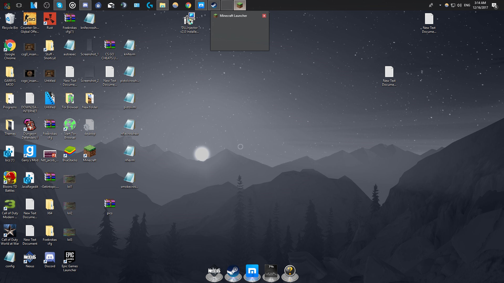Image resolution: width=504 pixels, height=283 pixels.
Task: Open the ENG language selector
Action: (467, 5)
